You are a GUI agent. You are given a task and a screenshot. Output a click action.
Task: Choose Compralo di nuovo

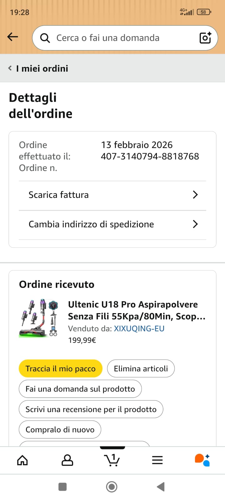(60, 430)
